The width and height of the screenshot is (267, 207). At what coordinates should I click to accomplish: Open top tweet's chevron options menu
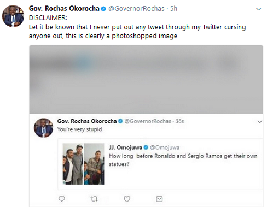259,9
